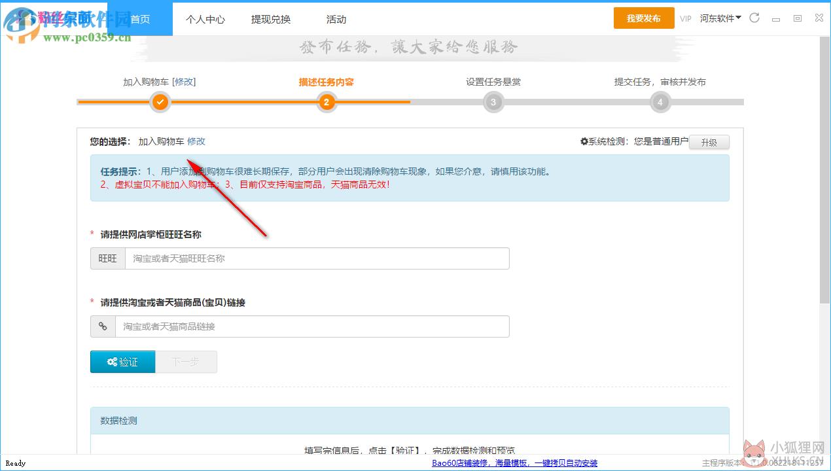Image resolution: width=831 pixels, height=471 pixels.
Task: Click the 描述任务内容 step label
Action: tap(327, 82)
